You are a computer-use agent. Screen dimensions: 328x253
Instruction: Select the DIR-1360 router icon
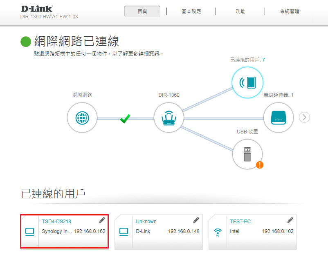[x=168, y=118]
